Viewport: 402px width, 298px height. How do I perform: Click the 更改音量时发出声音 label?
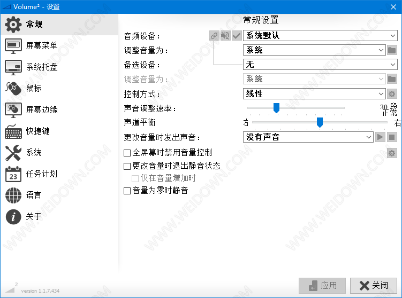click(162, 138)
